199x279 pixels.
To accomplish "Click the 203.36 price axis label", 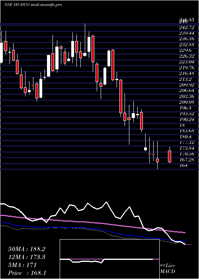I will [x=187, y=96].
